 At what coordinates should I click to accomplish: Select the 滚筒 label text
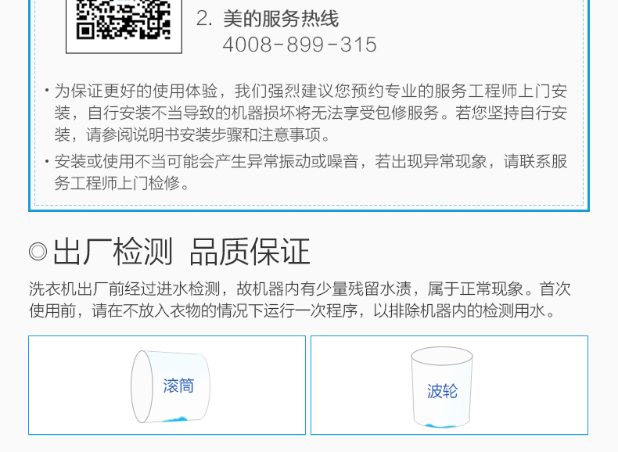pyautogui.click(x=178, y=386)
